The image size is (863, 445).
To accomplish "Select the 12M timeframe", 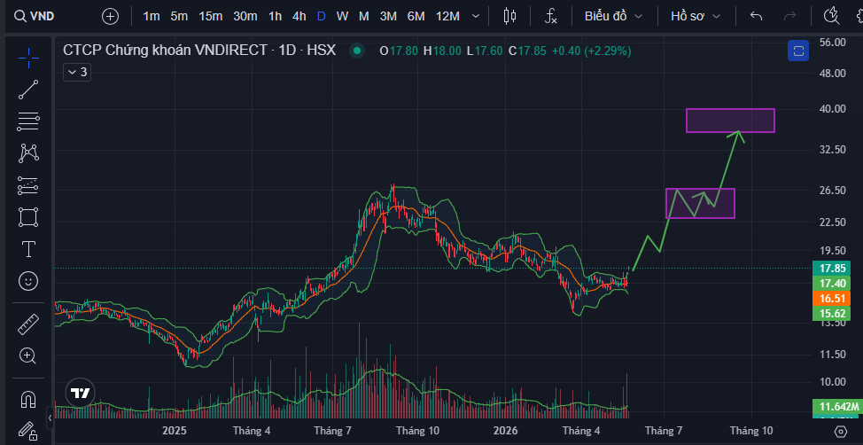I will (447, 17).
